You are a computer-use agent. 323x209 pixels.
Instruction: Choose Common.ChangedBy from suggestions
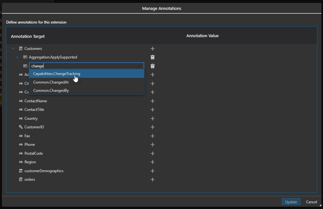pyautogui.click(x=87, y=91)
